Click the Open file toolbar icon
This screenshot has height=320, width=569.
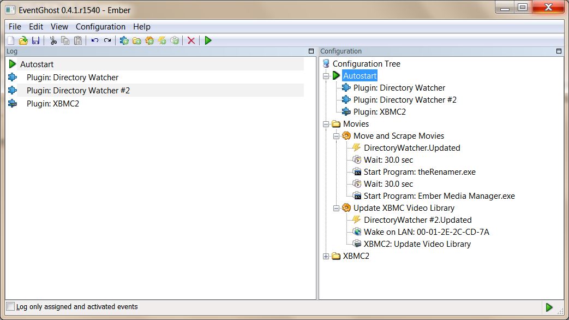[x=23, y=40]
